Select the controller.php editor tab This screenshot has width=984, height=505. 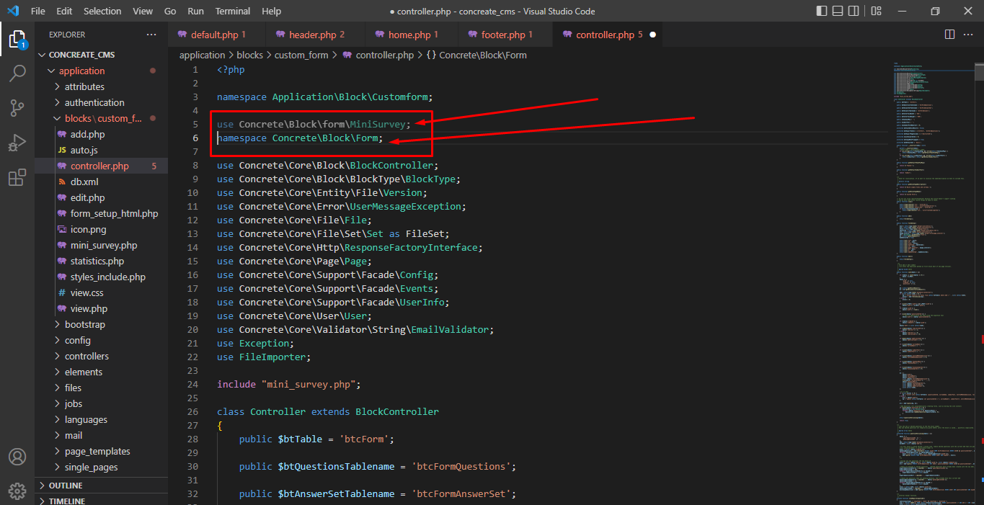[x=607, y=35]
